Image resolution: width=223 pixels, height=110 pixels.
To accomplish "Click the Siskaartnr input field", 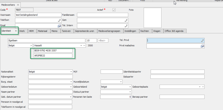I will coord(178,77).
